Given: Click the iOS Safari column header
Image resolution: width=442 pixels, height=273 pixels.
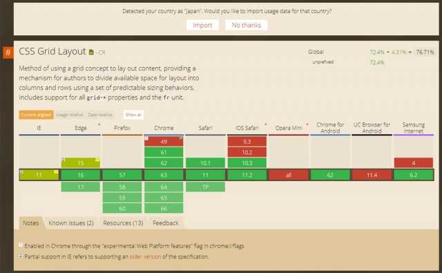Looking at the screenshot, I should point(247,128).
